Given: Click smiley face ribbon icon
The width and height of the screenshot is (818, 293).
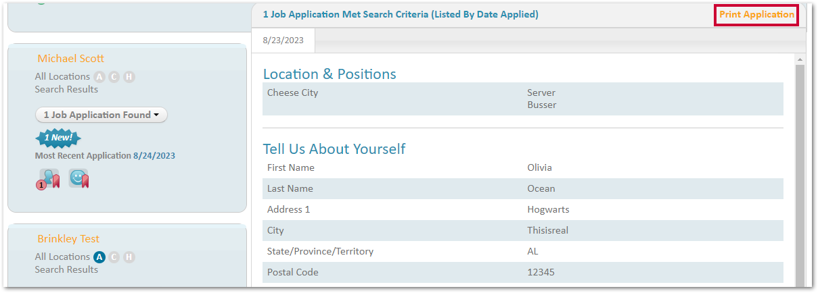Looking at the screenshot, I should (x=78, y=179).
